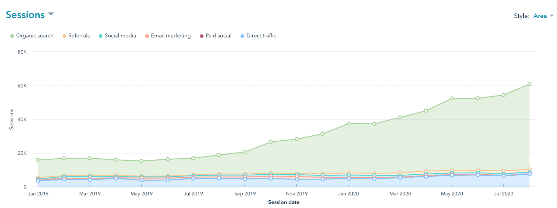Image resolution: width=557 pixels, height=208 pixels.
Task: Click the teal Social media legend dot
Action: point(101,36)
